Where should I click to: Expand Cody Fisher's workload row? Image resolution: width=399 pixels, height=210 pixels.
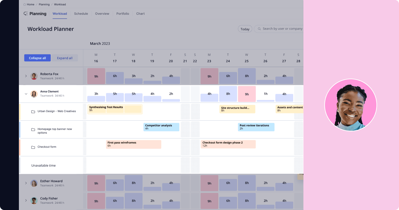click(26, 201)
